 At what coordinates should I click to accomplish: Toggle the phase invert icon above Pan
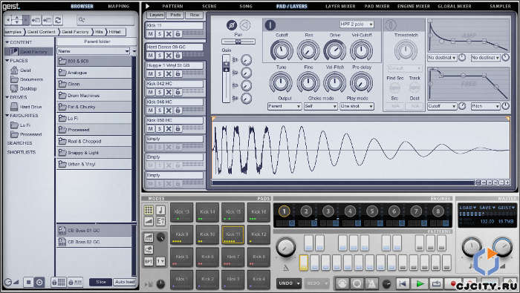232,25
